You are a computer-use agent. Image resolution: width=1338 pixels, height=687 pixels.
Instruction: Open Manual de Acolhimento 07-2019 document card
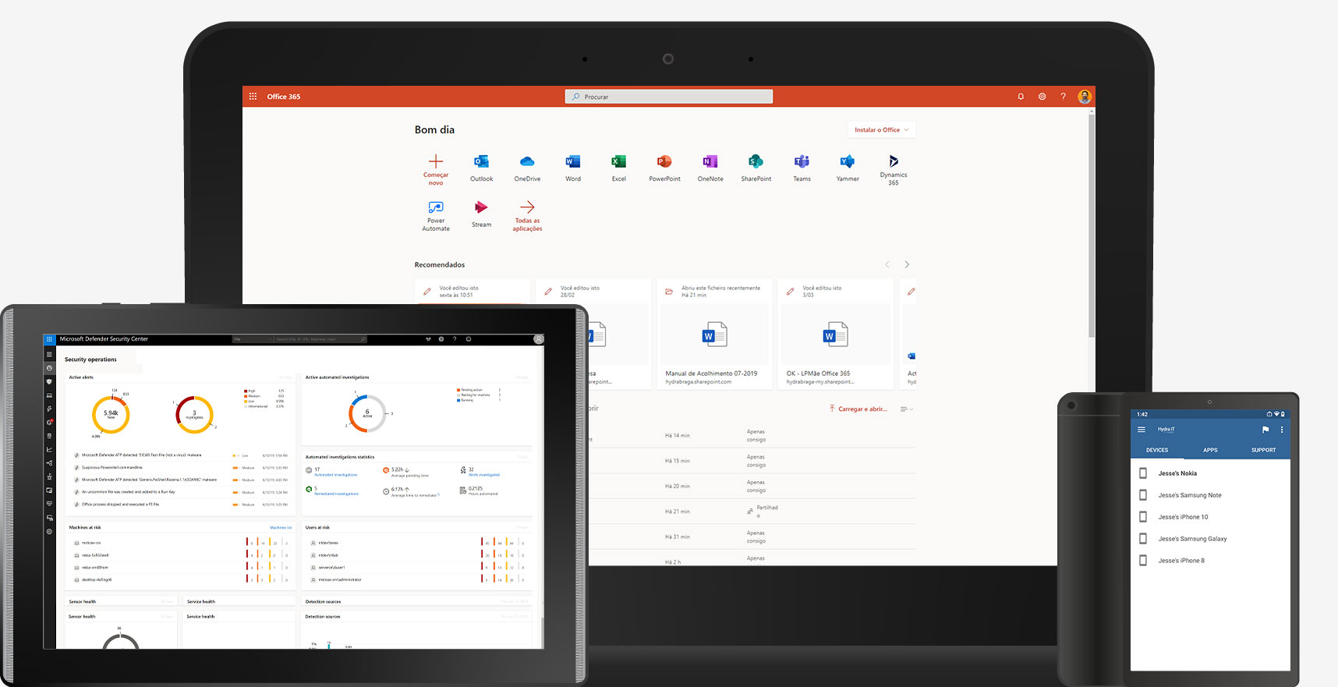714,334
